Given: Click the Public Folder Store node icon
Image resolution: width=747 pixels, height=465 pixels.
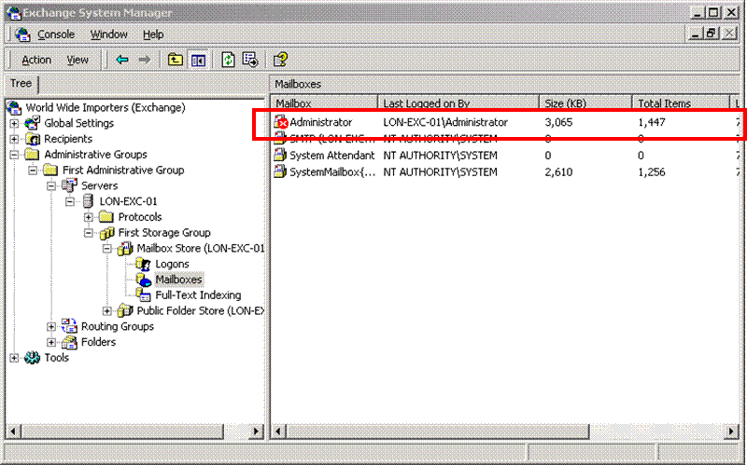Looking at the screenshot, I should [x=125, y=310].
